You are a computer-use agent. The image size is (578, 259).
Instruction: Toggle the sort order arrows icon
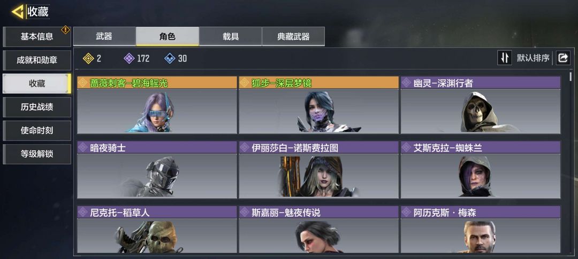click(505, 58)
